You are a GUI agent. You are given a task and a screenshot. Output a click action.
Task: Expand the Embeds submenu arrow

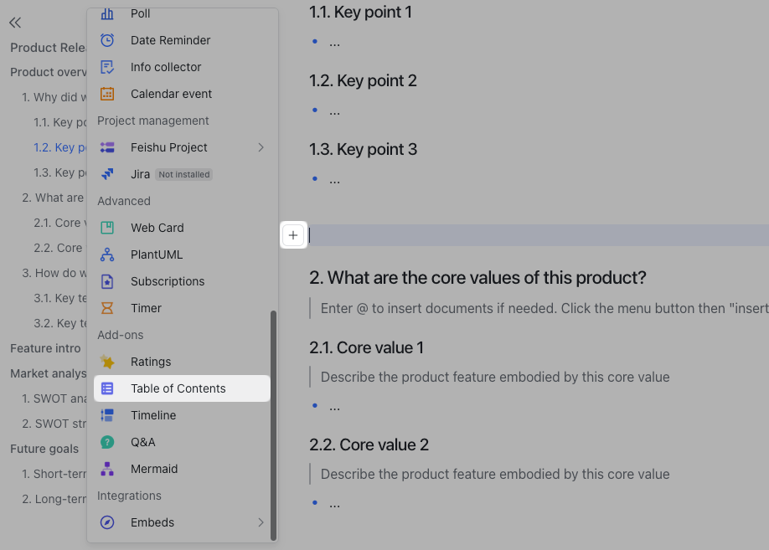261,522
